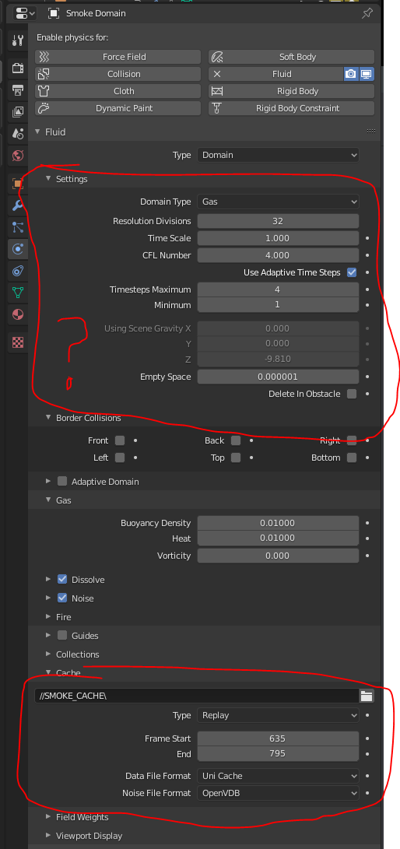Open the Material properties tab icon
Viewport: 400px width, 849px height.
18,314
